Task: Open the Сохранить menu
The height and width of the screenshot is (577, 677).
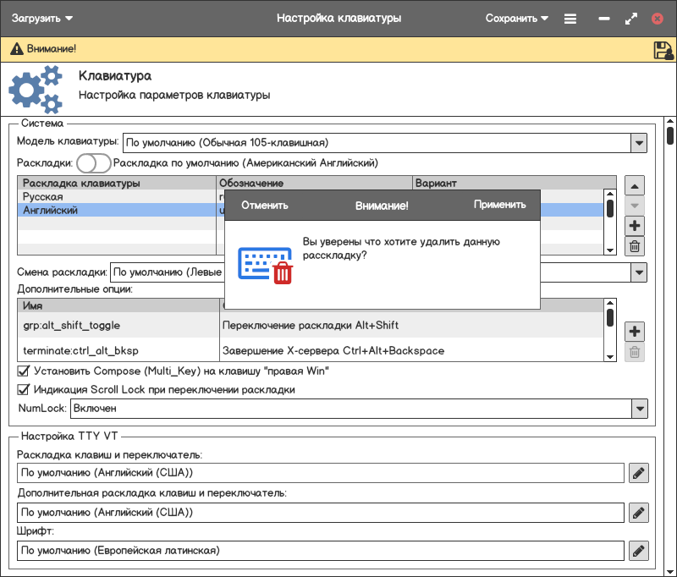Action: tap(516, 18)
